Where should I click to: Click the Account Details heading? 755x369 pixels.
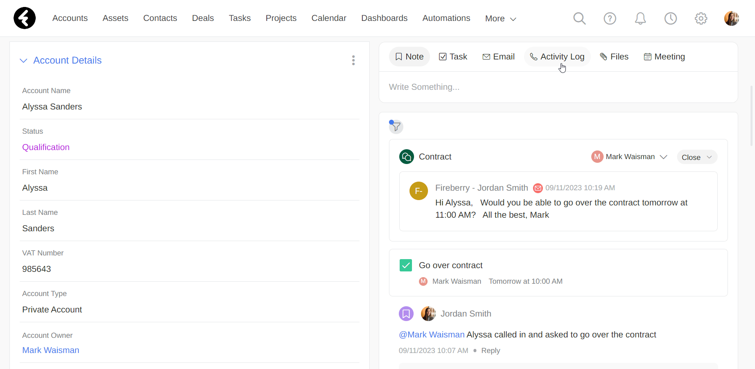67,60
